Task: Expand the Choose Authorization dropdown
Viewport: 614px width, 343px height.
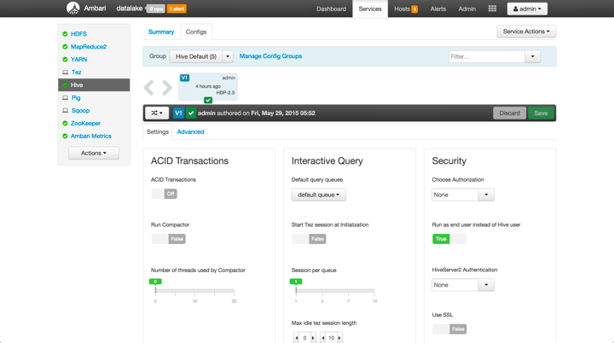Action: tap(462, 195)
